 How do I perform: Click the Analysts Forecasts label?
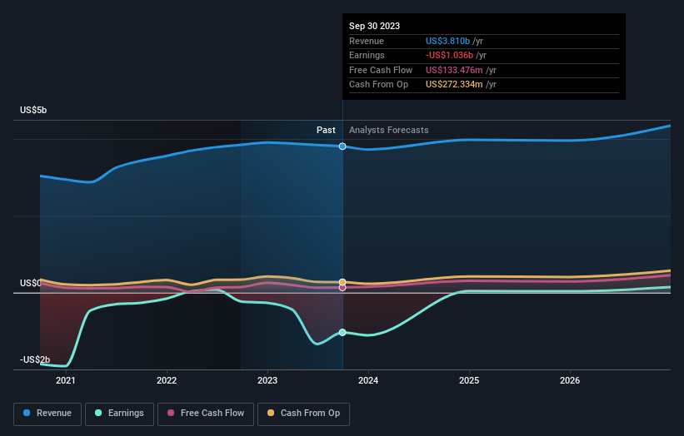pos(389,131)
